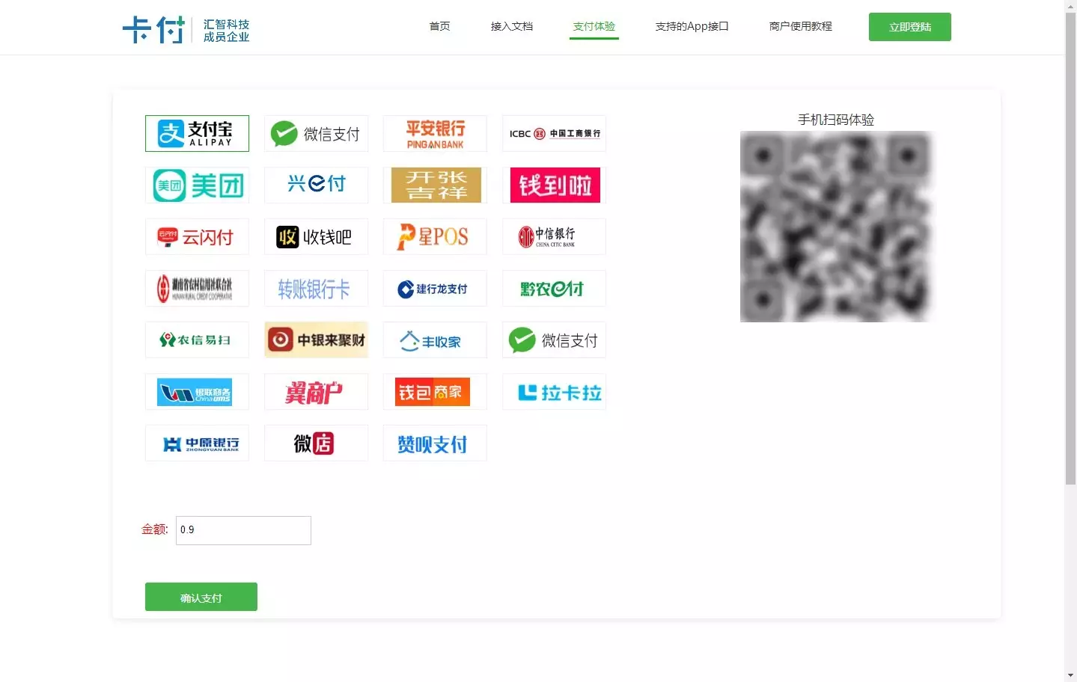The width and height of the screenshot is (1077, 682).
Task: Click the 立即登陆 login button
Action: [910, 27]
